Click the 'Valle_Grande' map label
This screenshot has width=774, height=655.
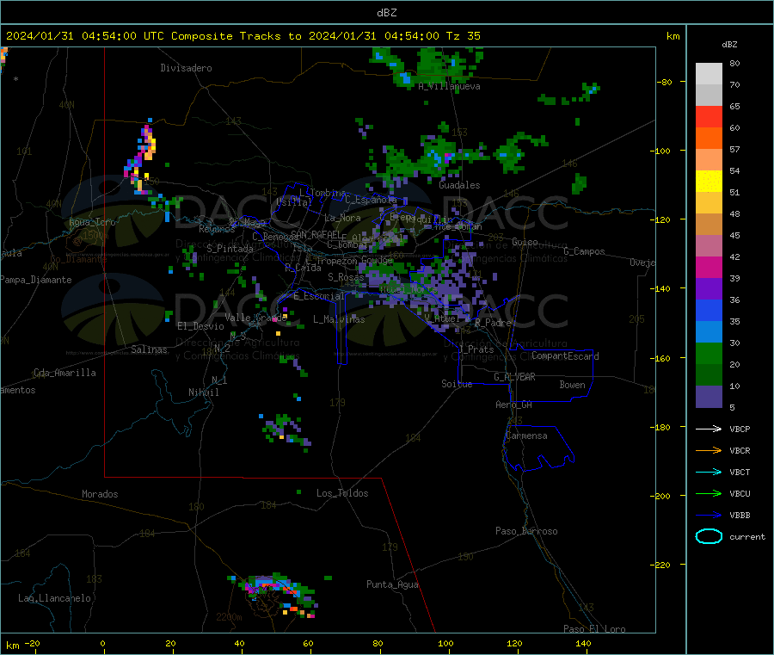click(x=256, y=318)
